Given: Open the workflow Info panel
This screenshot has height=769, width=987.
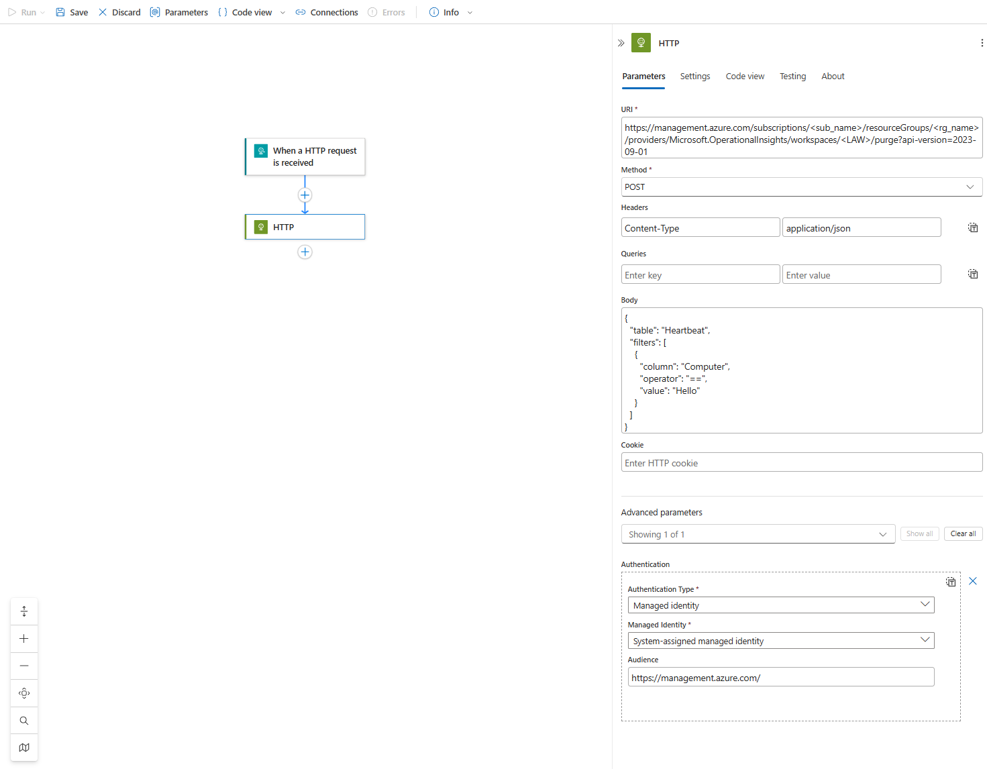Looking at the screenshot, I should 433,12.
